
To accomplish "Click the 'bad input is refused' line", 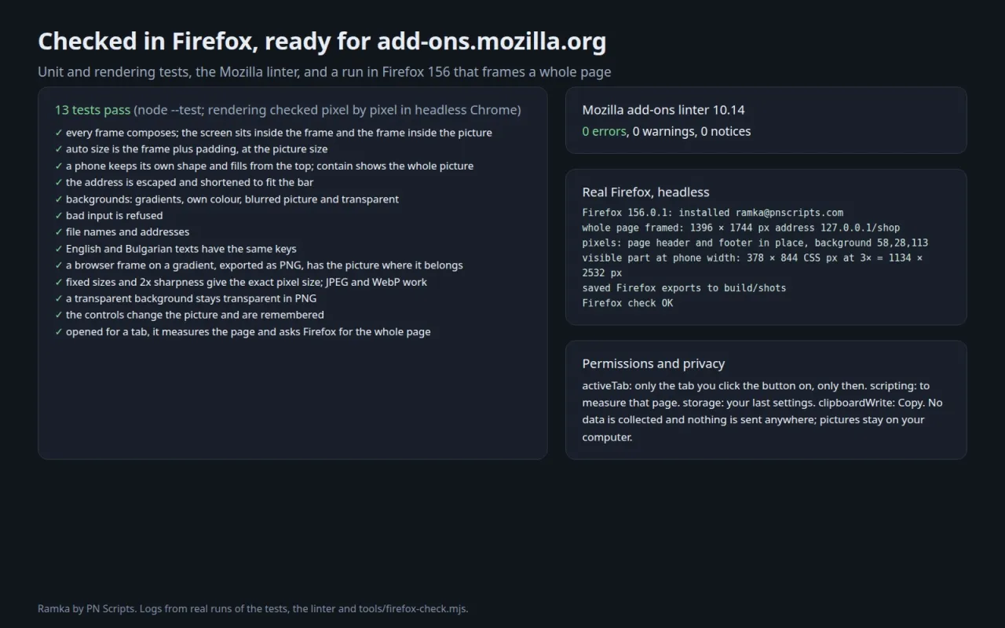I will 109,216.
